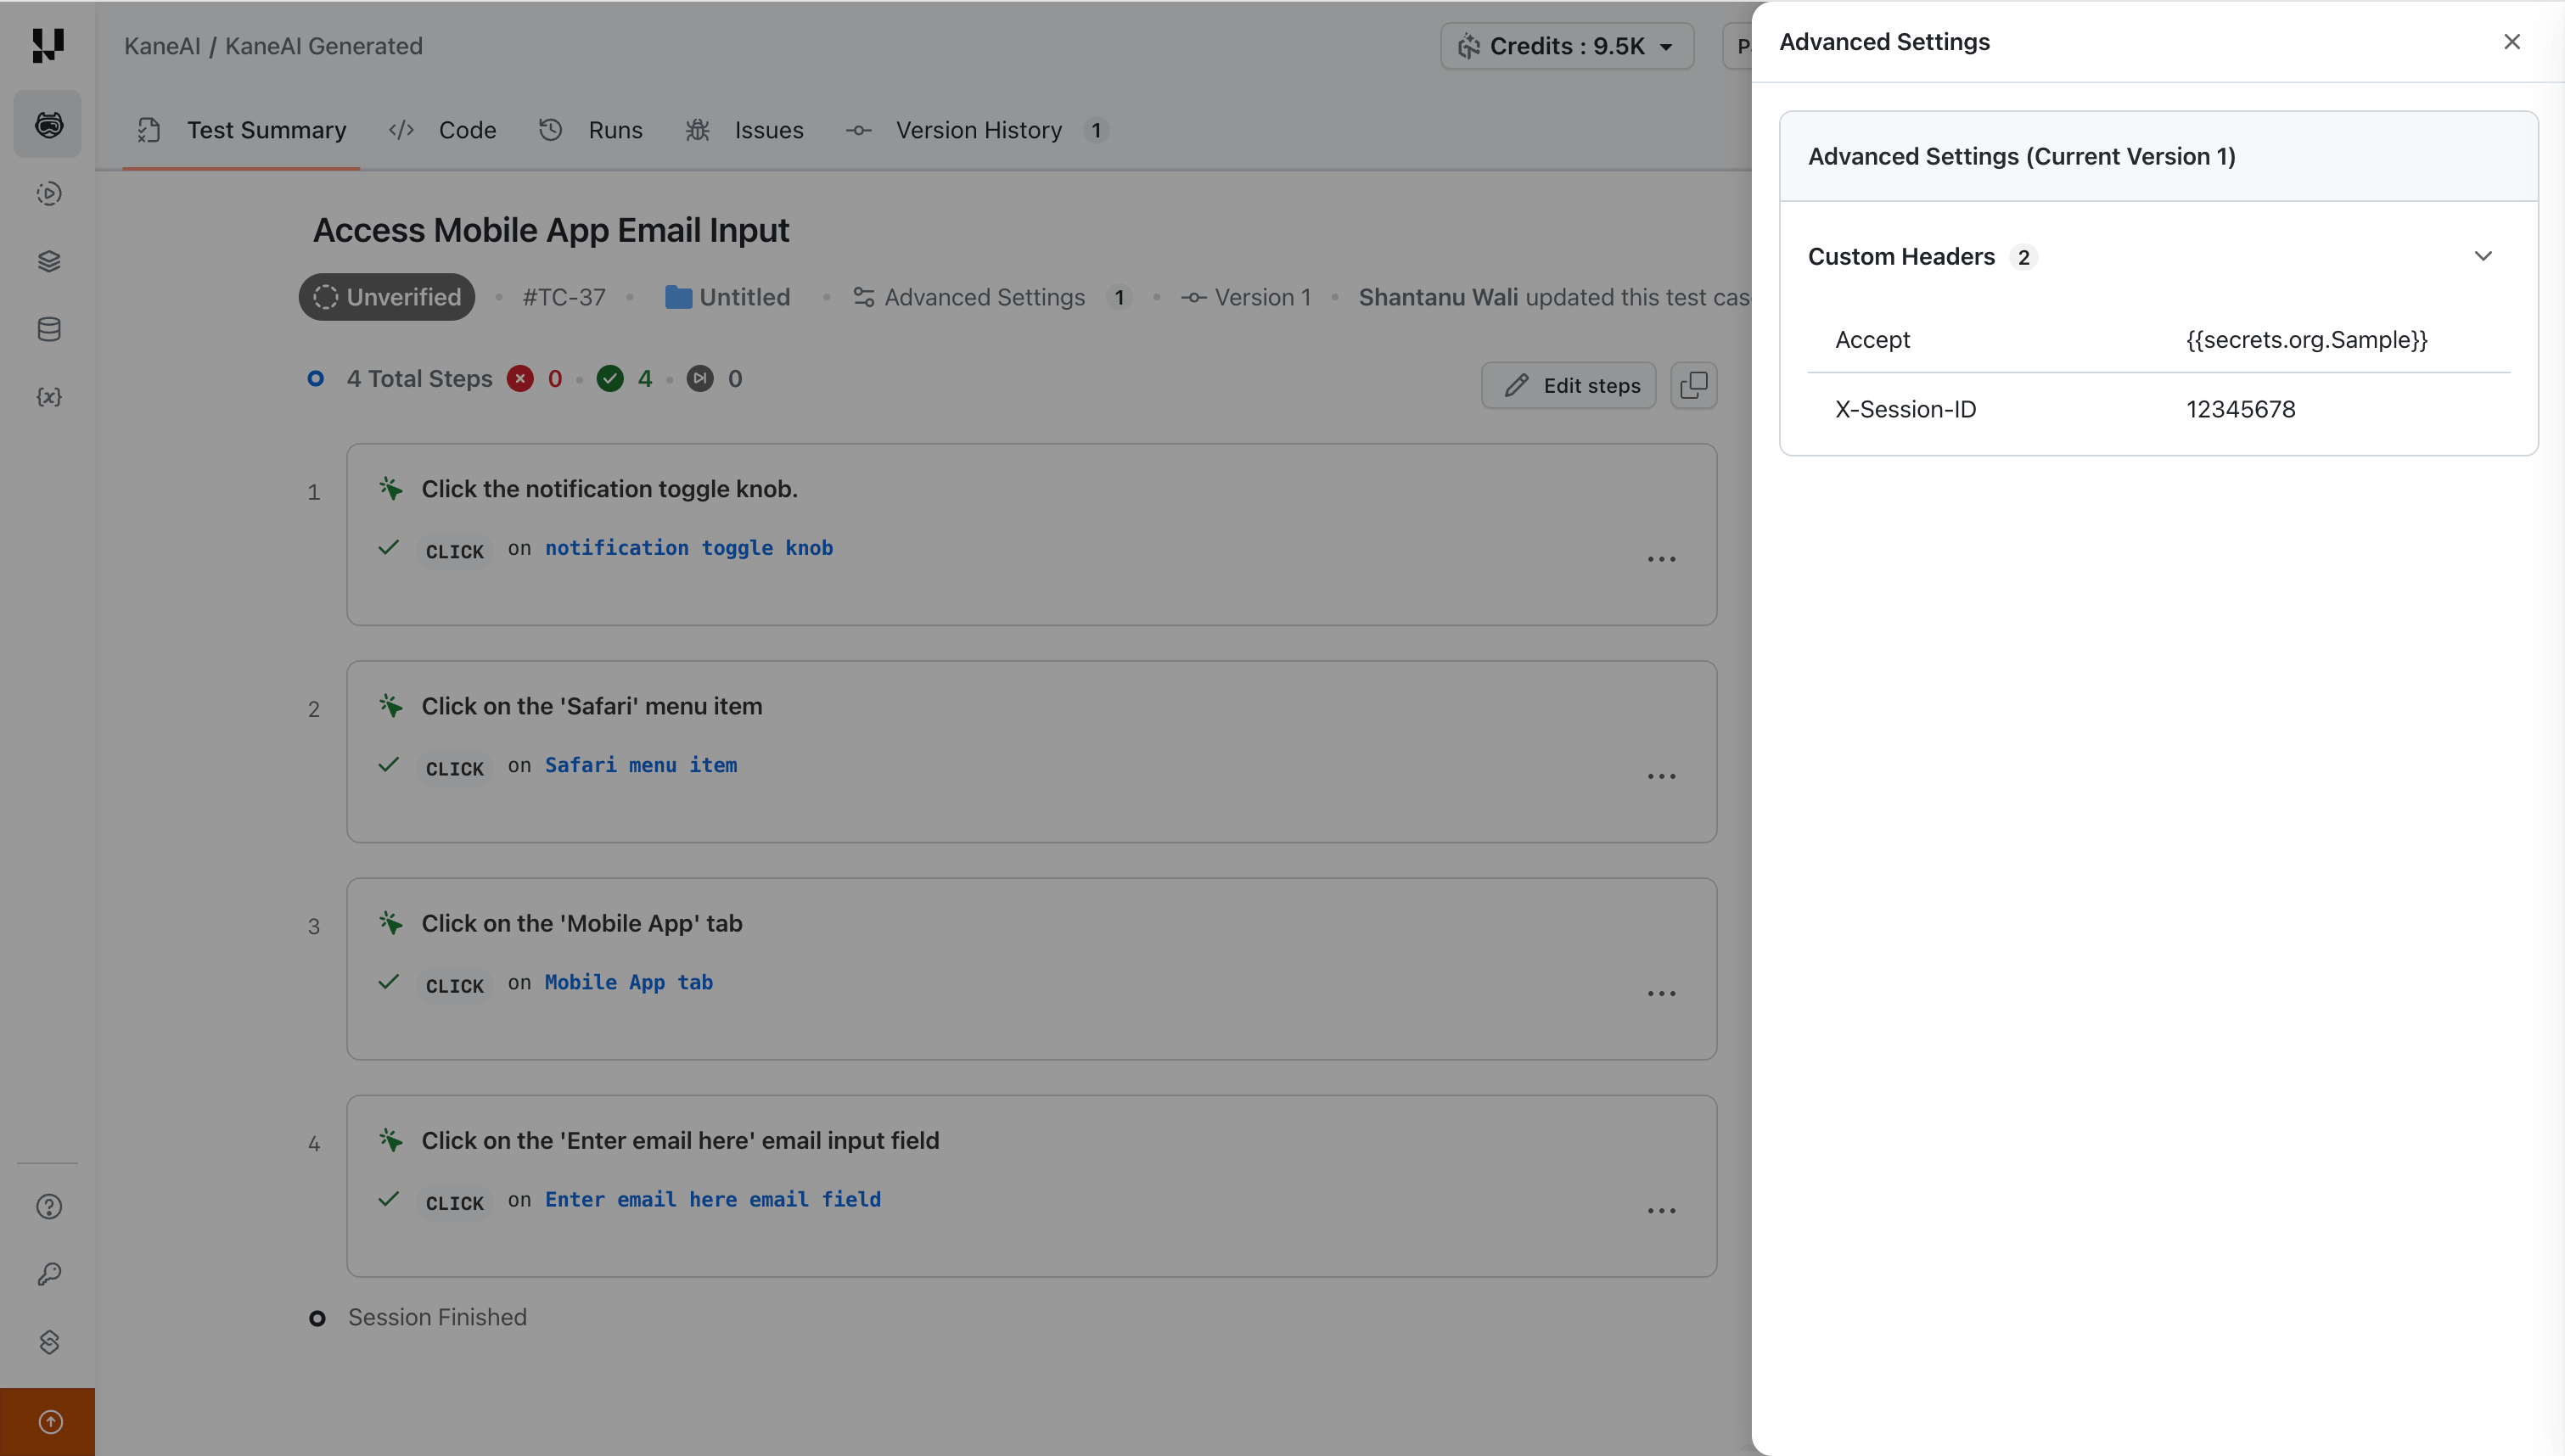
Task: Open the Credits 9.5K dropdown
Action: point(1567,46)
